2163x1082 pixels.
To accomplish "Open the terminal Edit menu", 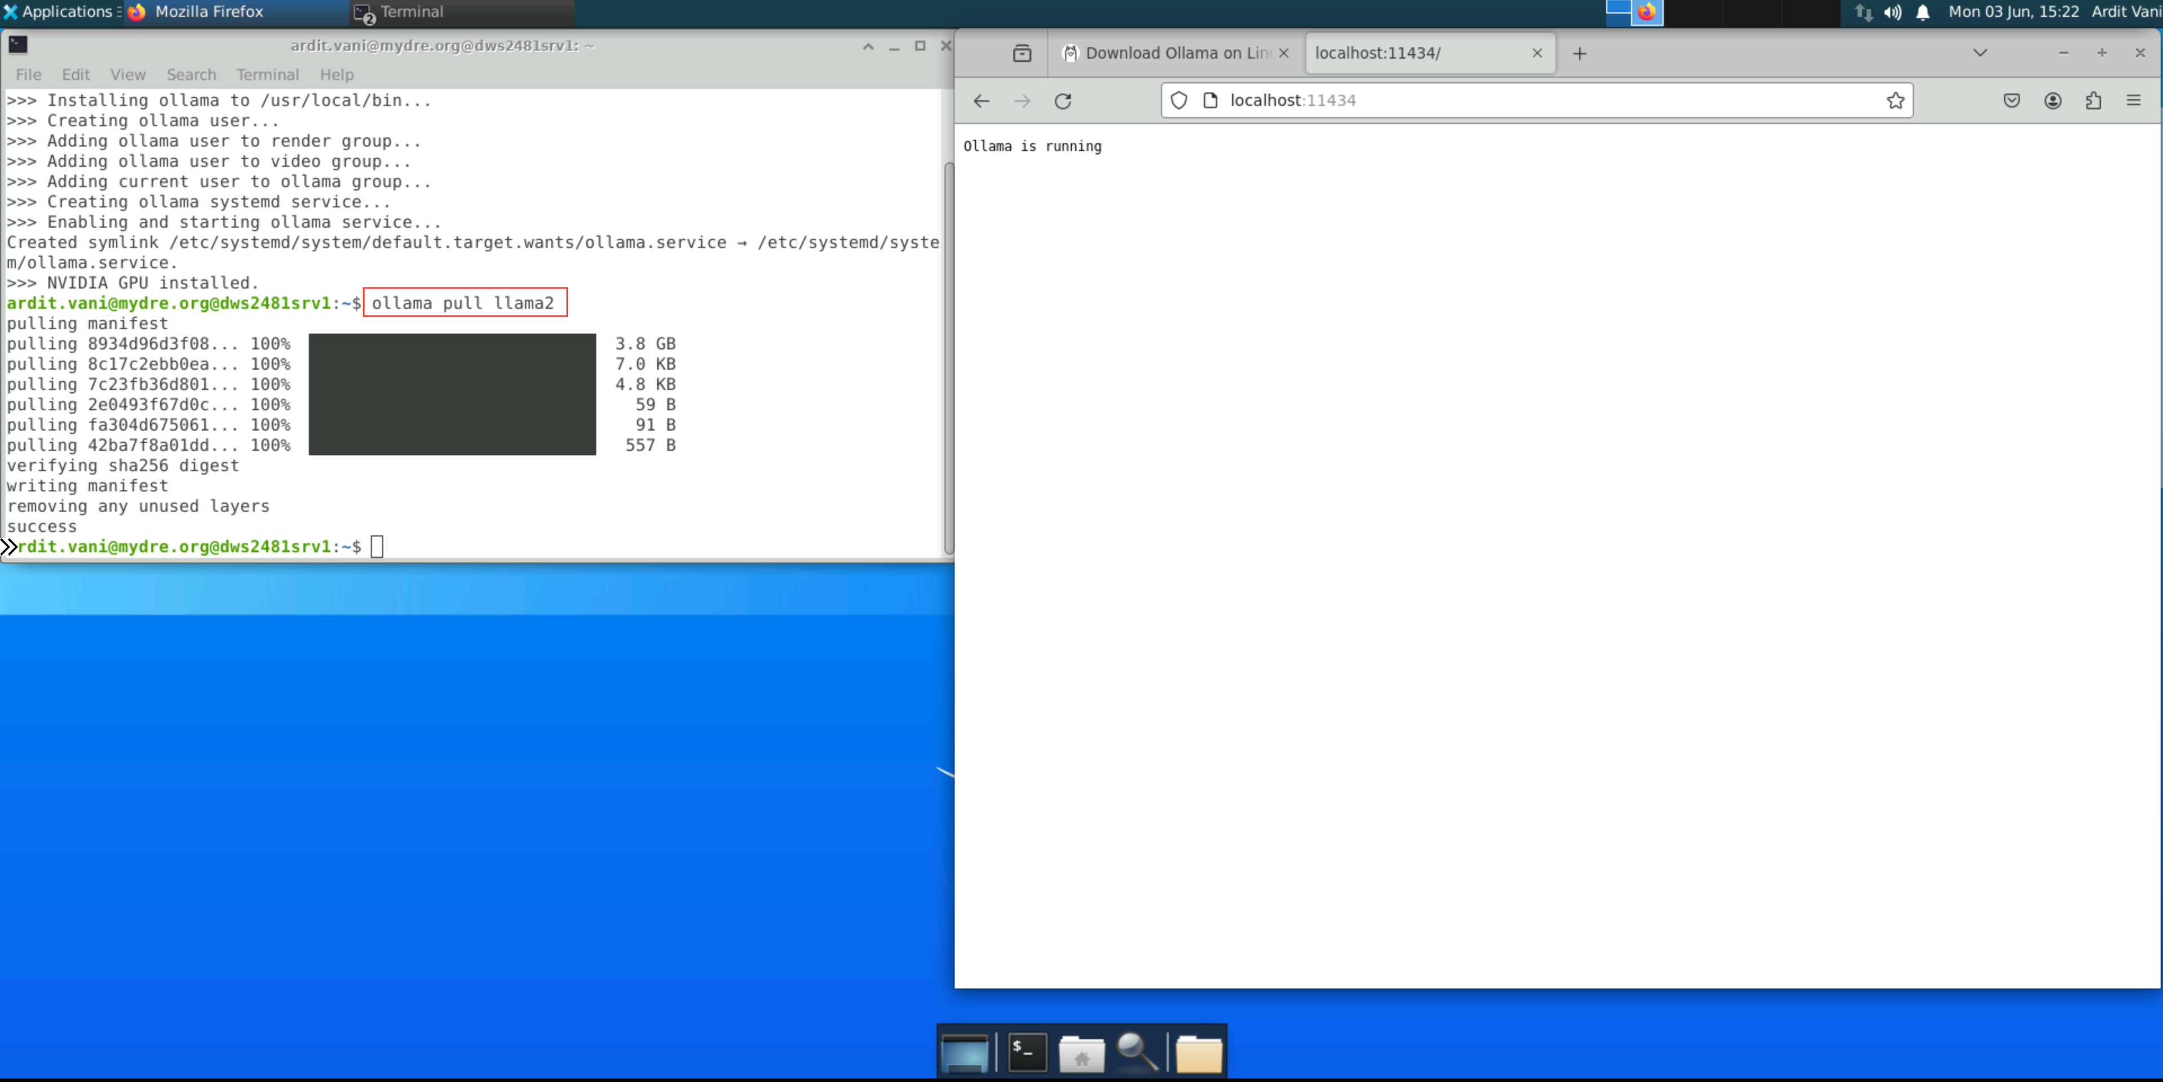I will click(76, 75).
